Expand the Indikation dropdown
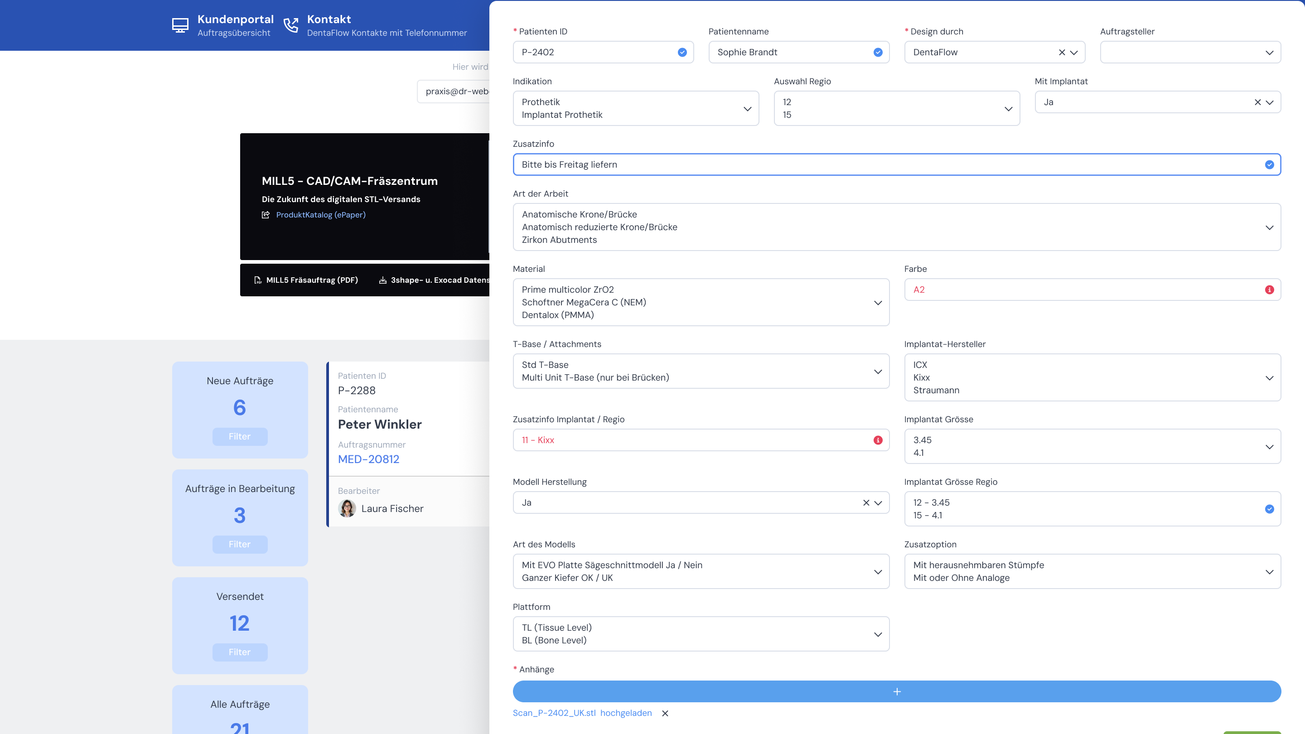Screen dimensions: 1305x734 [x=635, y=108]
